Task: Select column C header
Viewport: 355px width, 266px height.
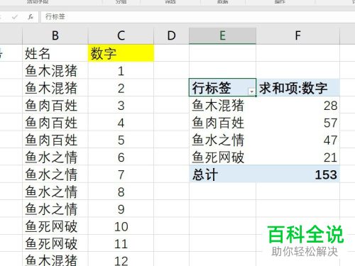Action: 121,35
